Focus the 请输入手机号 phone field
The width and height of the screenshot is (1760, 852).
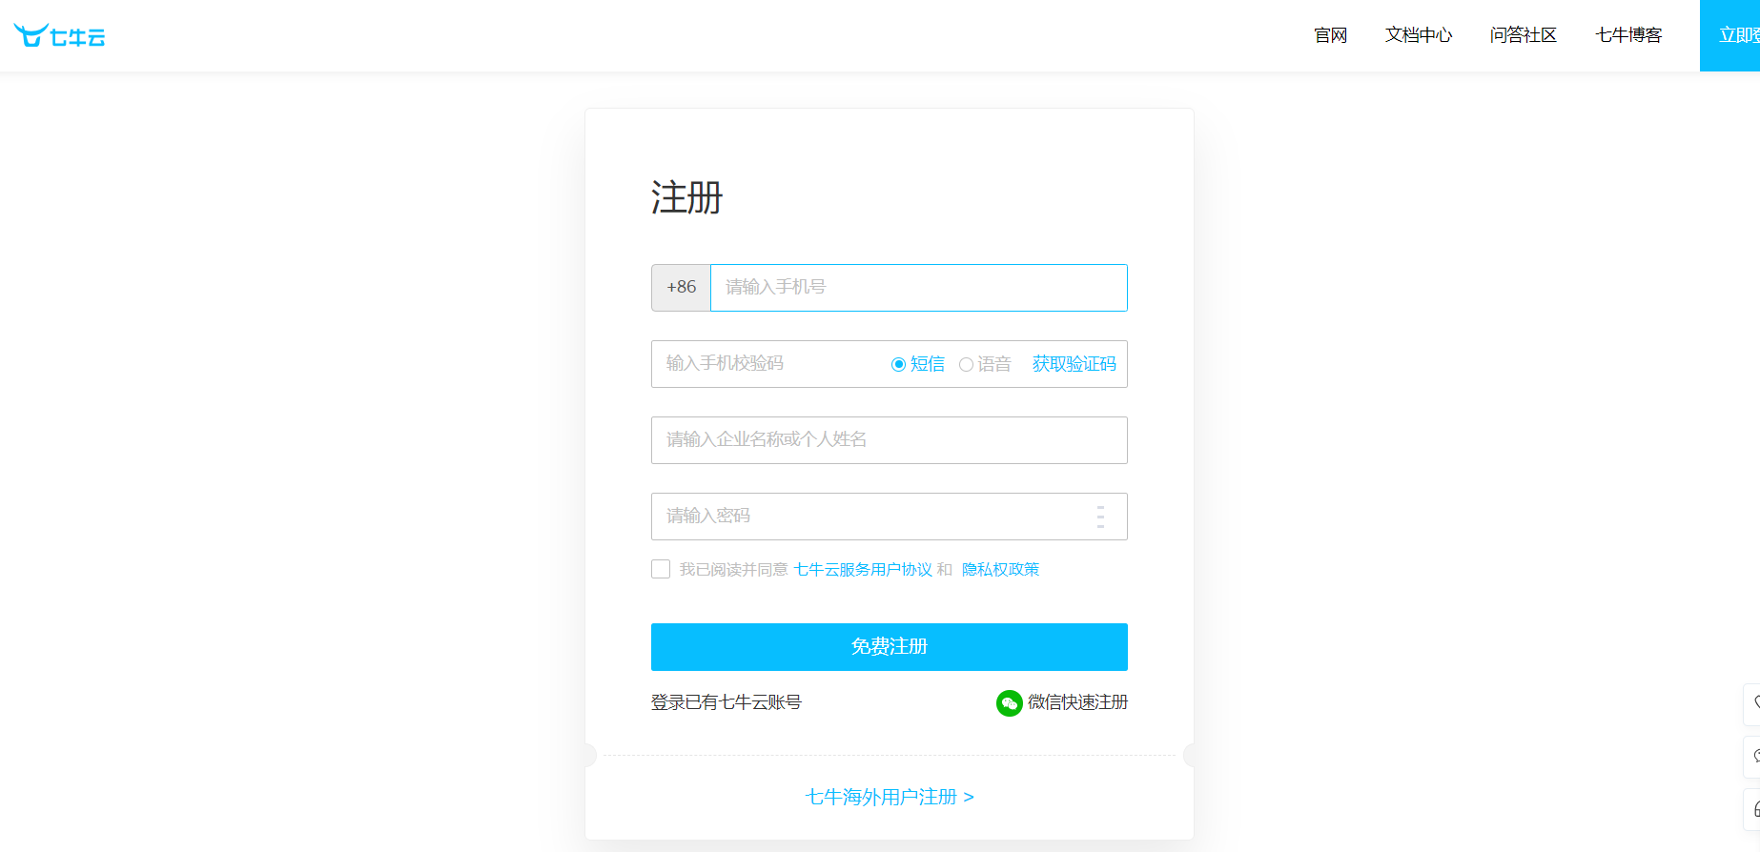coord(919,288)
